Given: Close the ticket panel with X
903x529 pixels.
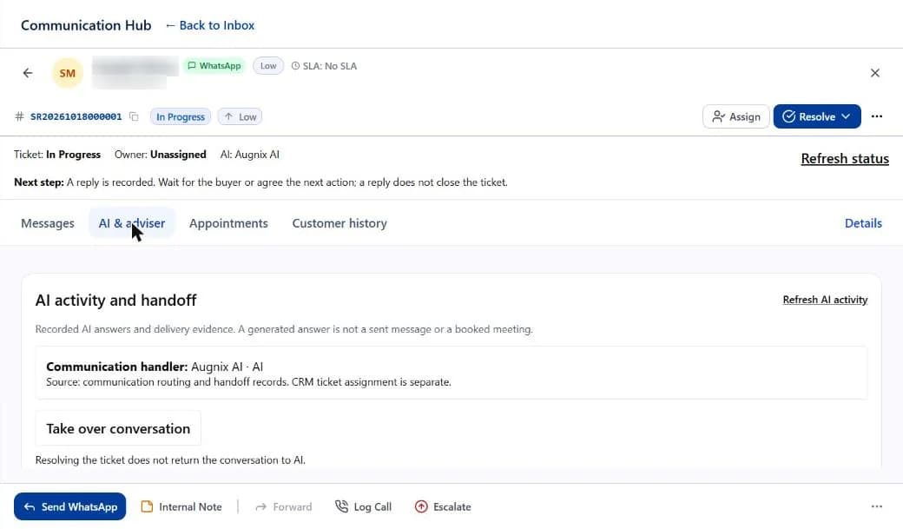Looking at the screenshot, I should coord(875,73).
